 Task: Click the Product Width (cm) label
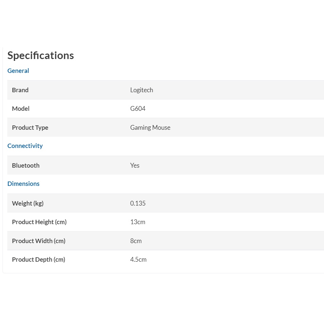click(39, 241)
